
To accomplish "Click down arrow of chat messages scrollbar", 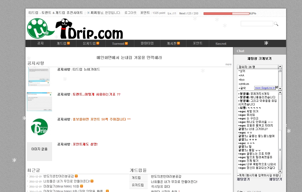I will pos(280,171).
